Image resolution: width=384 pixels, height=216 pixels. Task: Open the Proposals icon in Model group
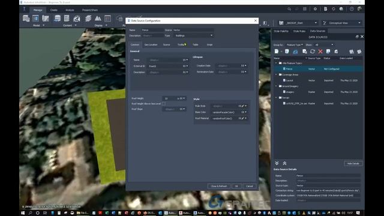[46, 19]
